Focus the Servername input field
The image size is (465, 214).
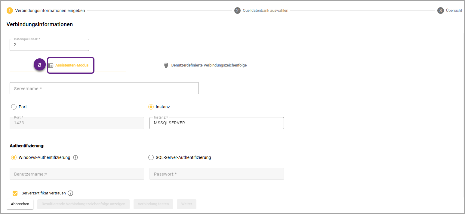pyautogui.click(x=104, y=88)
